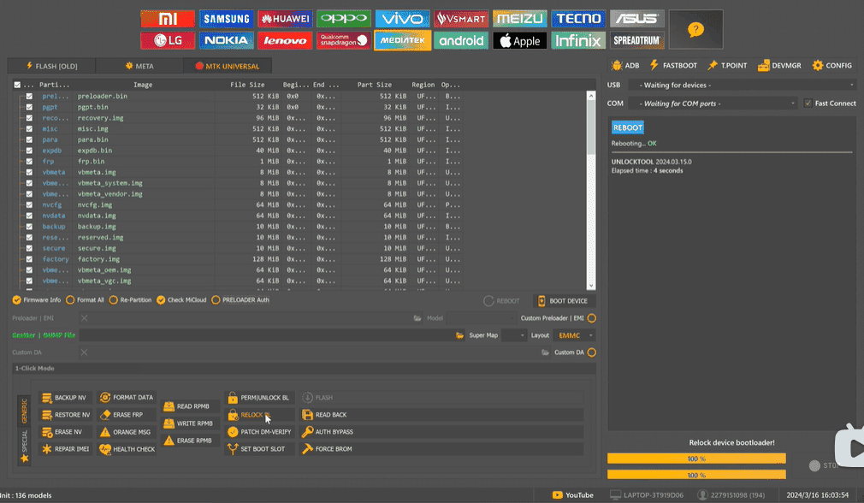
Task: Select the Spreadtrum brand logo
Action: (637, 40)
